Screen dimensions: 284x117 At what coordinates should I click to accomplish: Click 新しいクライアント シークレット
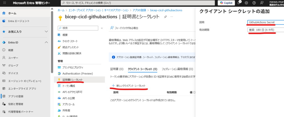pos(128,86)
